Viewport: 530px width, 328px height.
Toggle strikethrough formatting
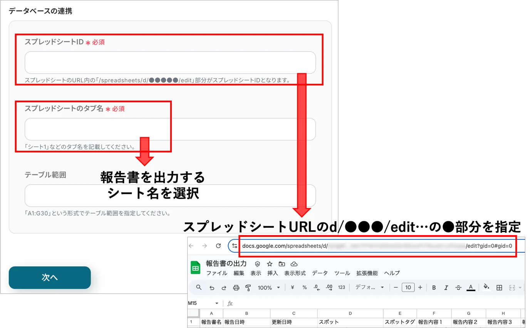coord(458,288)
